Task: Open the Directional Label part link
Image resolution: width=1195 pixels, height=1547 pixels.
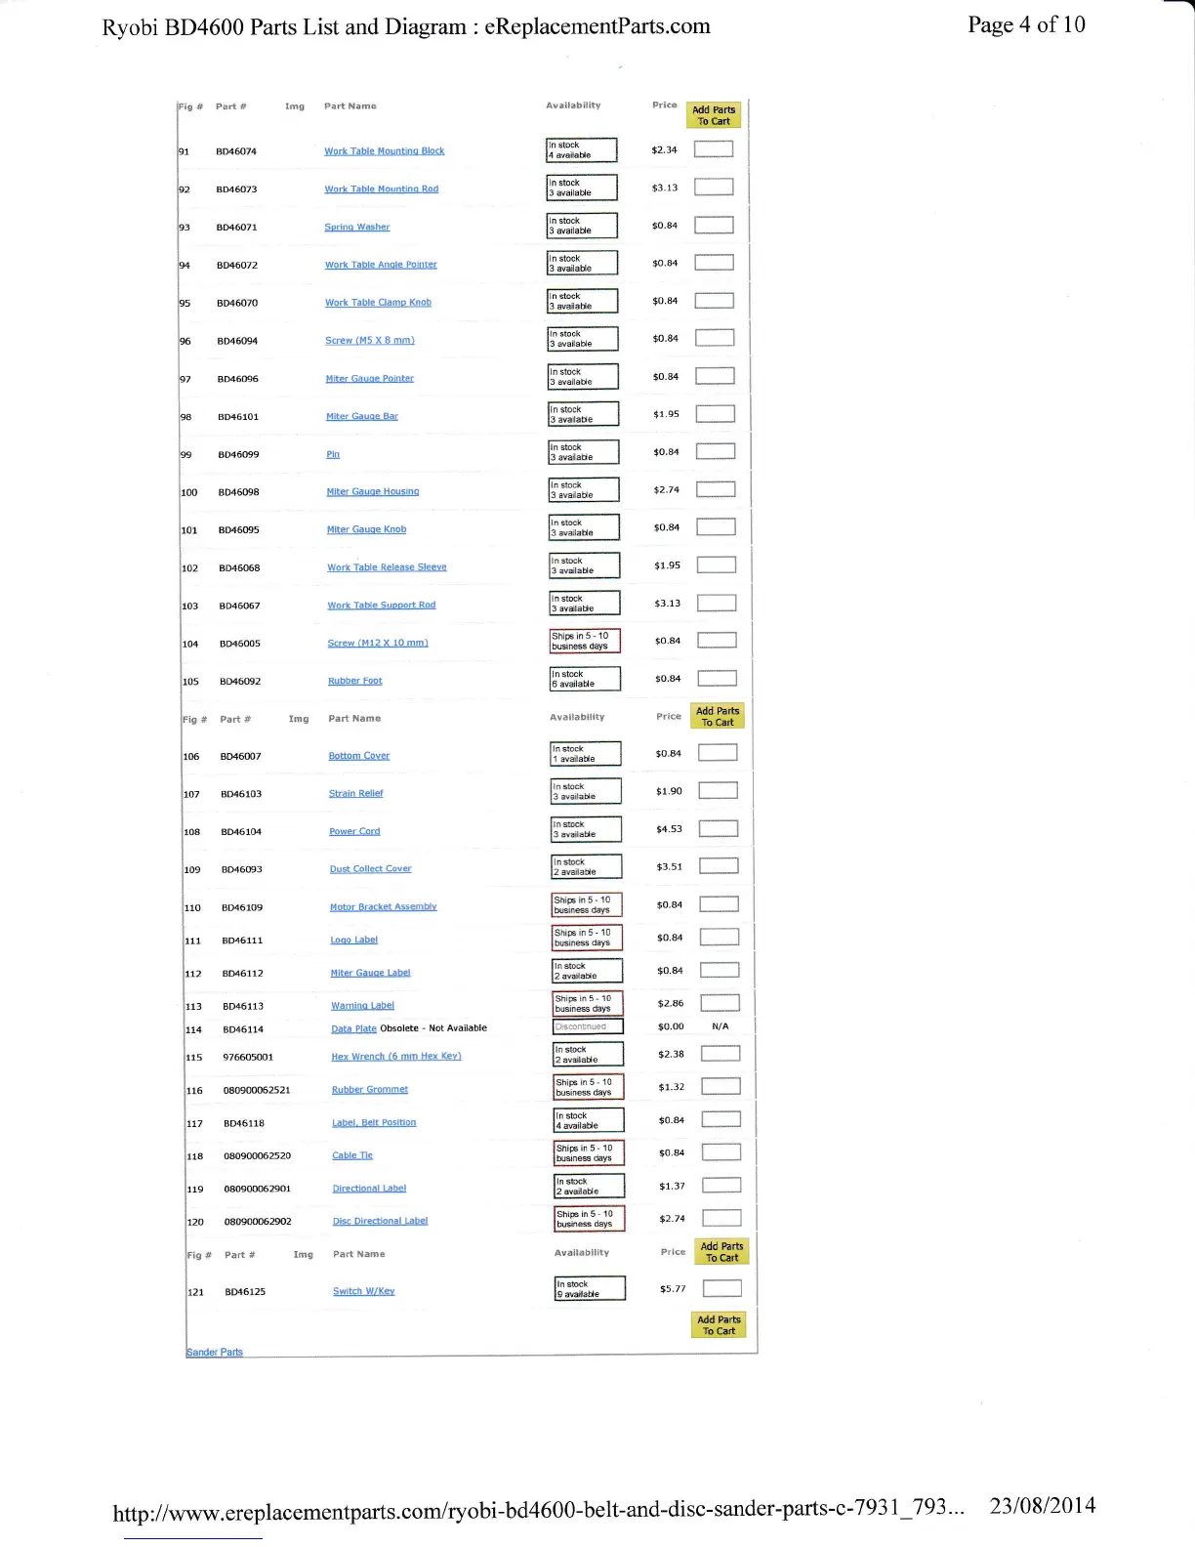Action: point(369,1189)
